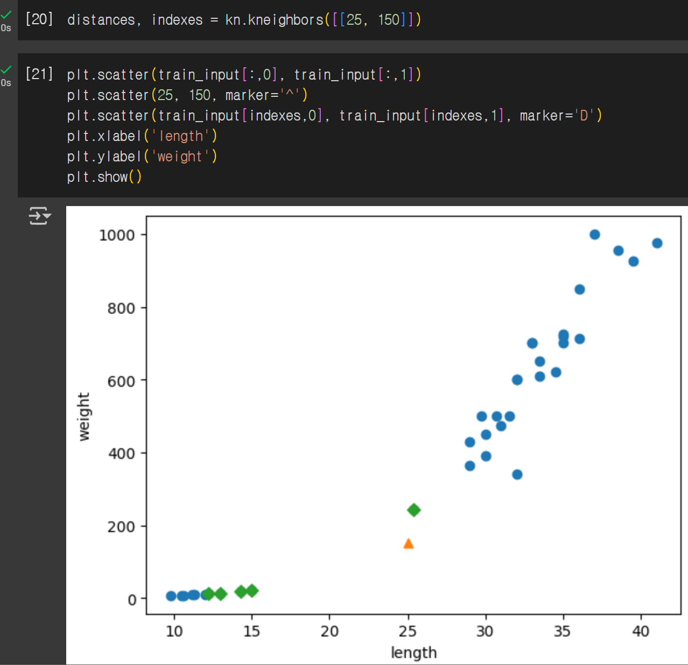Click the 15 tick label on x-axis
The width and height of the screenshot is (688, 665).
(x=251, y=631)
